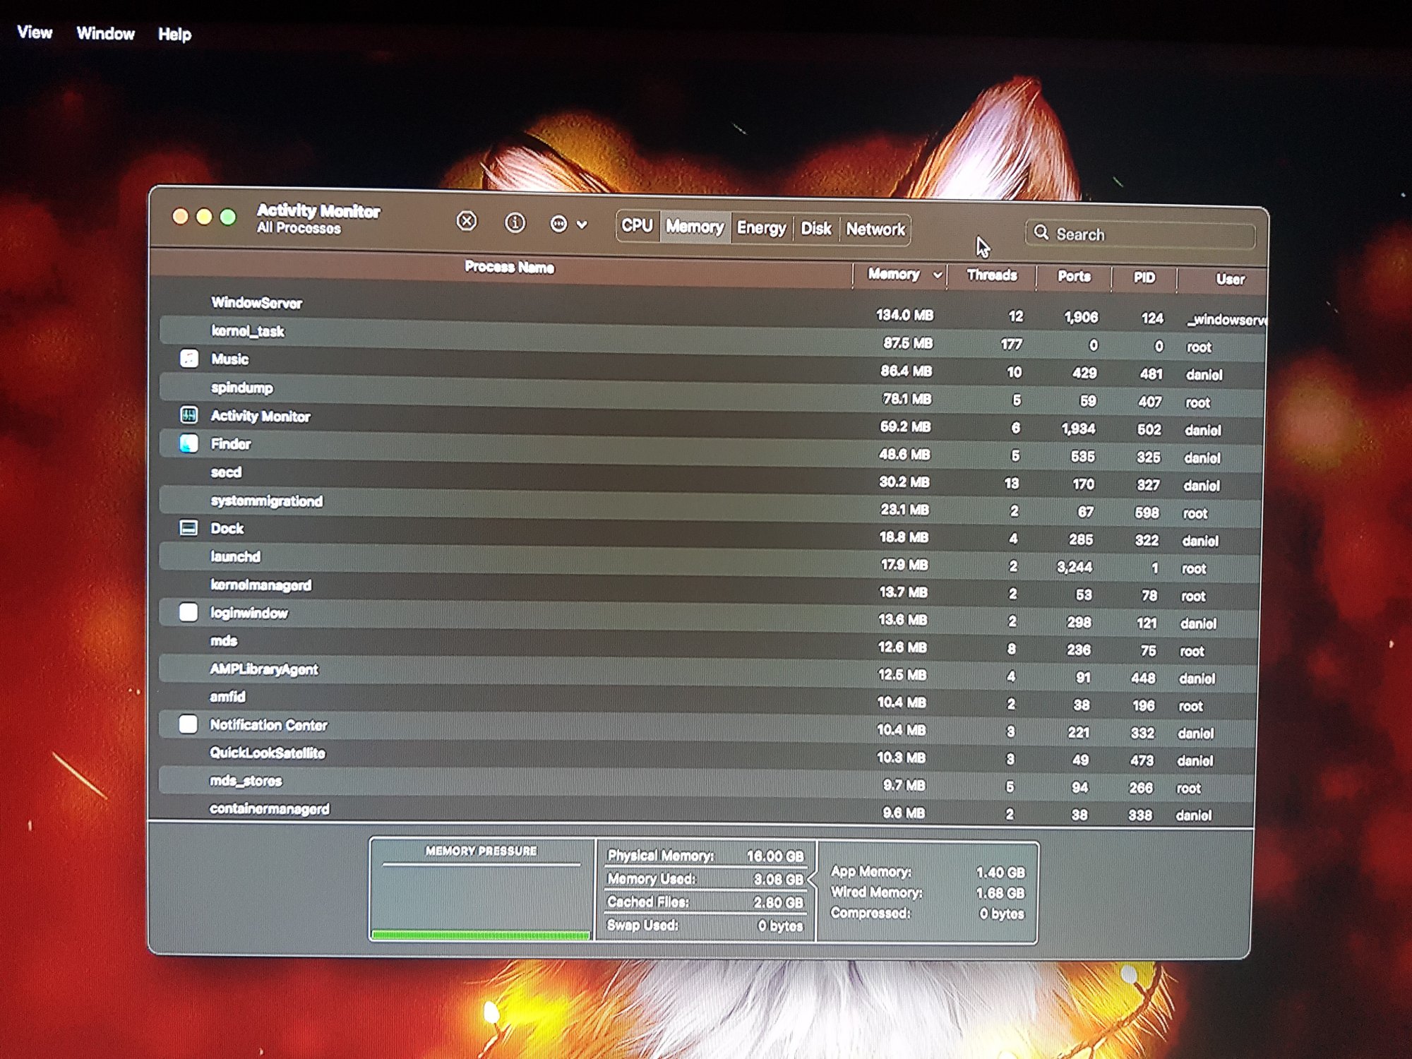This screenshot has height=1059, width=1412.
Task: Click the magnifier icon in search field
Action: 1041,232
